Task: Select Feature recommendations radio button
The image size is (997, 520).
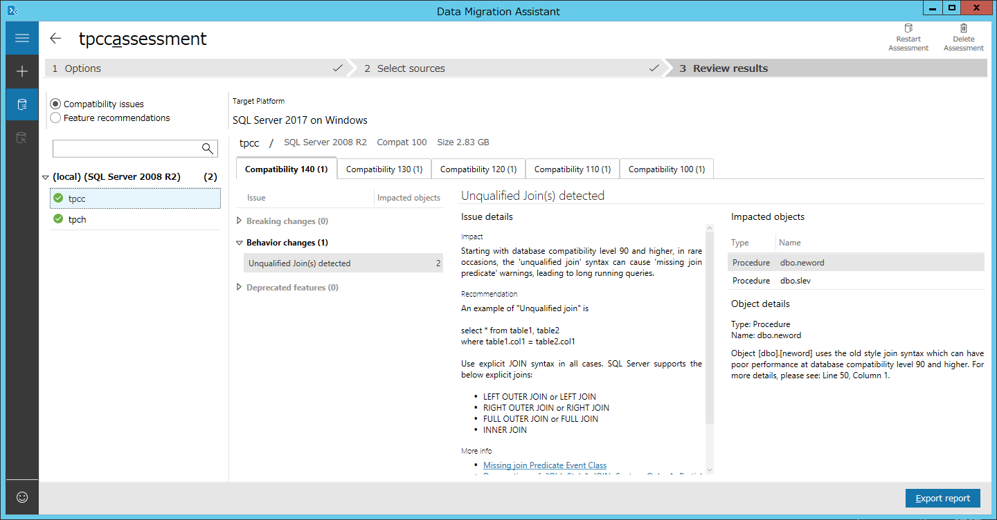Action: pos(55,118)
